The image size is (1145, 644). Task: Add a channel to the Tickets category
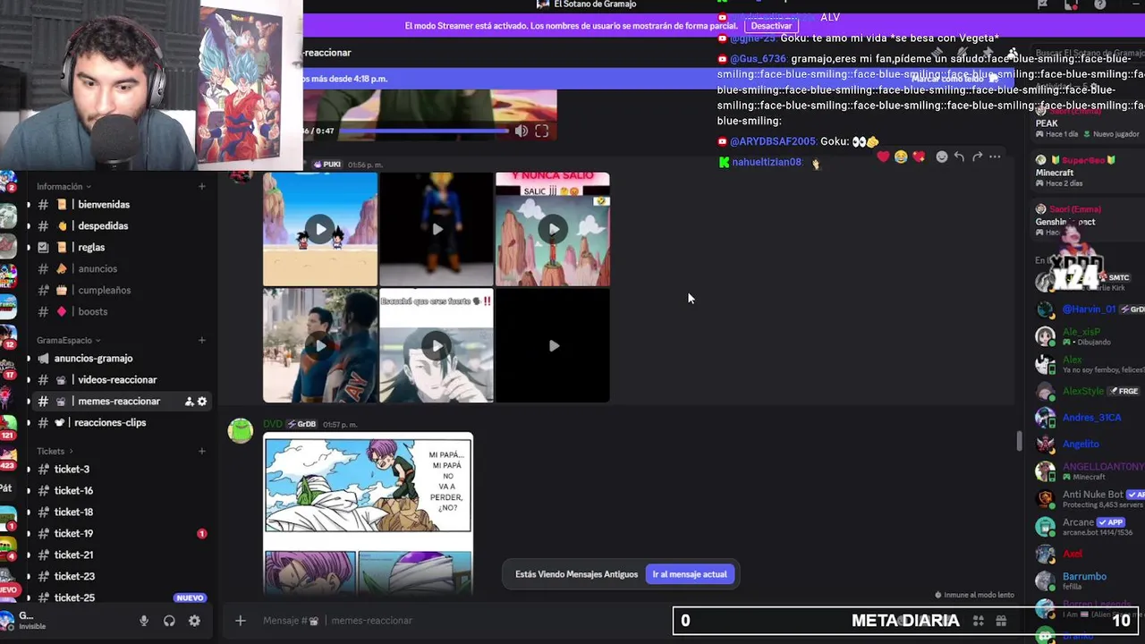point(202,452)
